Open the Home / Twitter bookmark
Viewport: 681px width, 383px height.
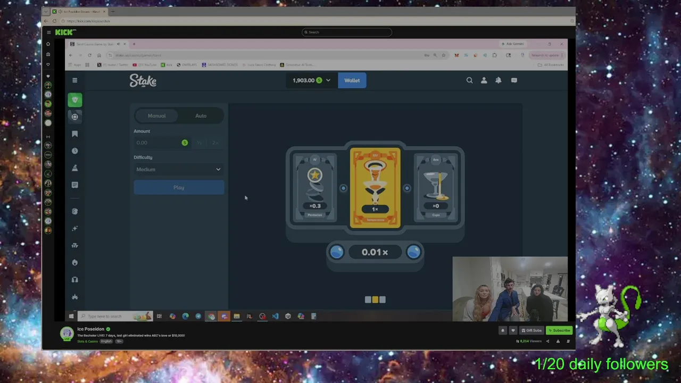pyautogui.click(x=113, y=65)
